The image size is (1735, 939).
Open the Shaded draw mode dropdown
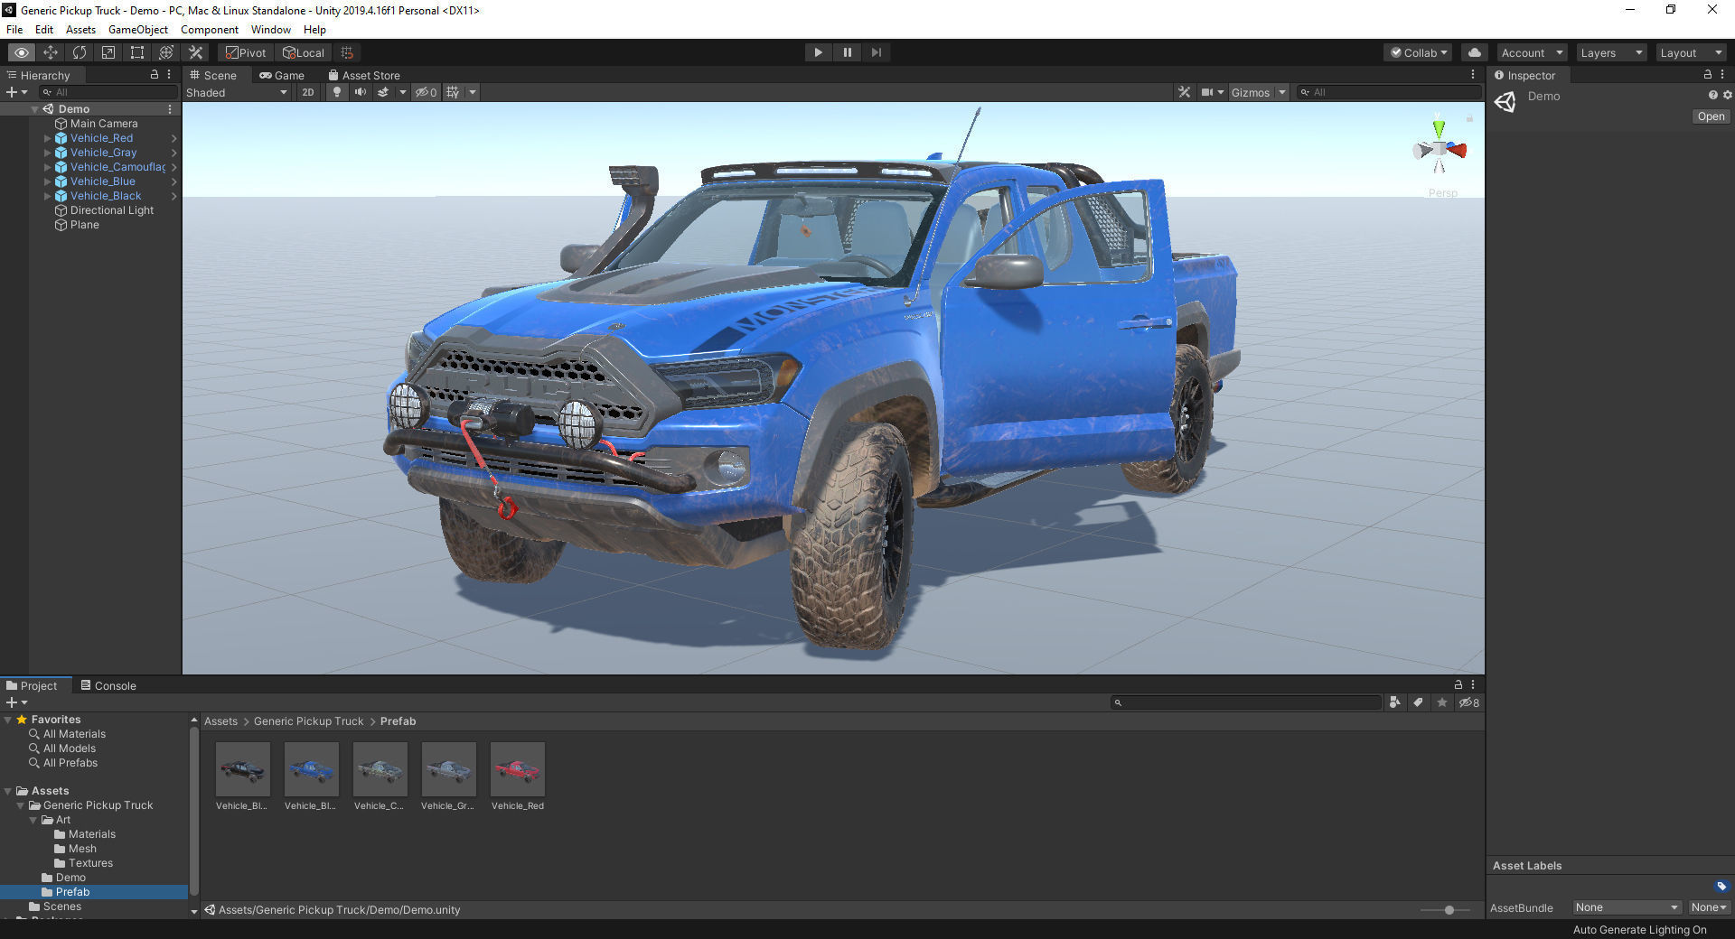(237, 92)
